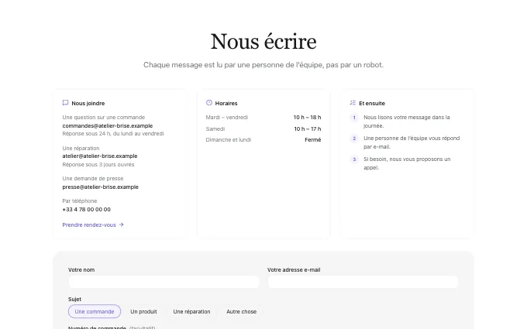
Task: Click the arrow icon after Prendre rendez-vous
Action: (x=122, y=224)
